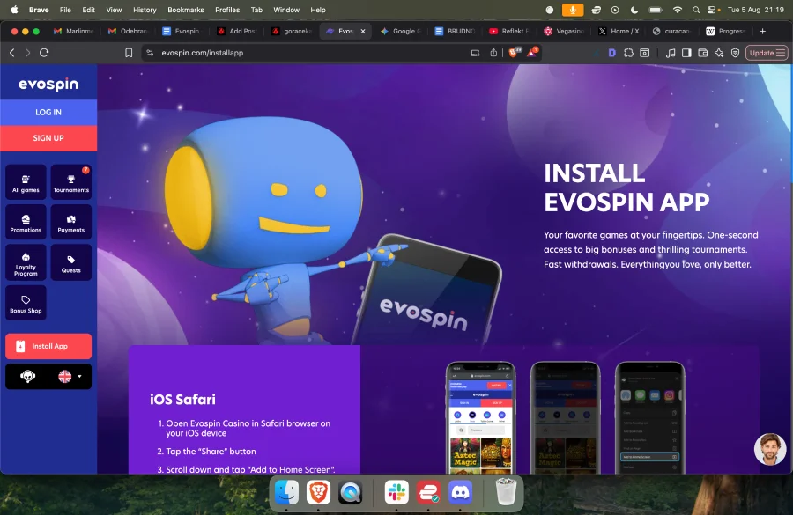Switch to the Reflekt YouTube tab
Image resolution: width=793 pixels, height=515 pixels.
509,32
